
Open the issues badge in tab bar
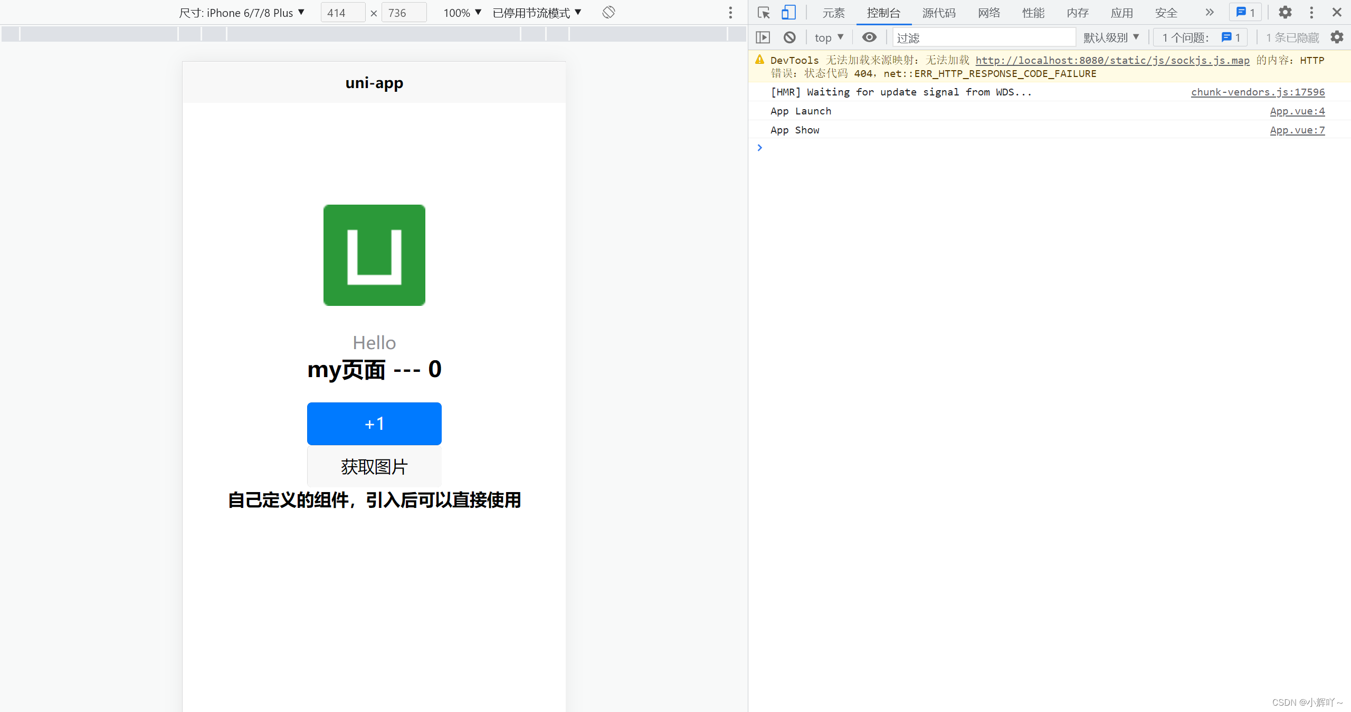pyautogui.click(x=1245, y=13)
